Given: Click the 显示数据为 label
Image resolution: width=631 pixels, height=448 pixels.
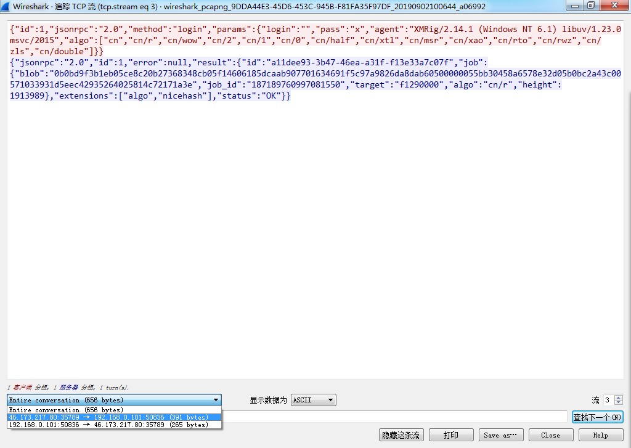Looking at the screenshot, I should pyautogui.click(x=268, y=400).
